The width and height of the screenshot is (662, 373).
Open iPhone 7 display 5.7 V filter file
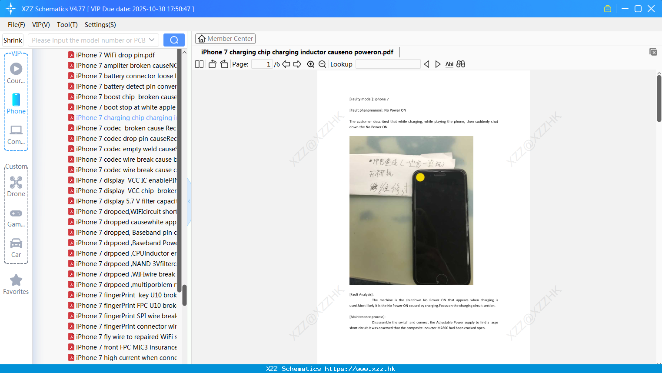pos(122,201)
